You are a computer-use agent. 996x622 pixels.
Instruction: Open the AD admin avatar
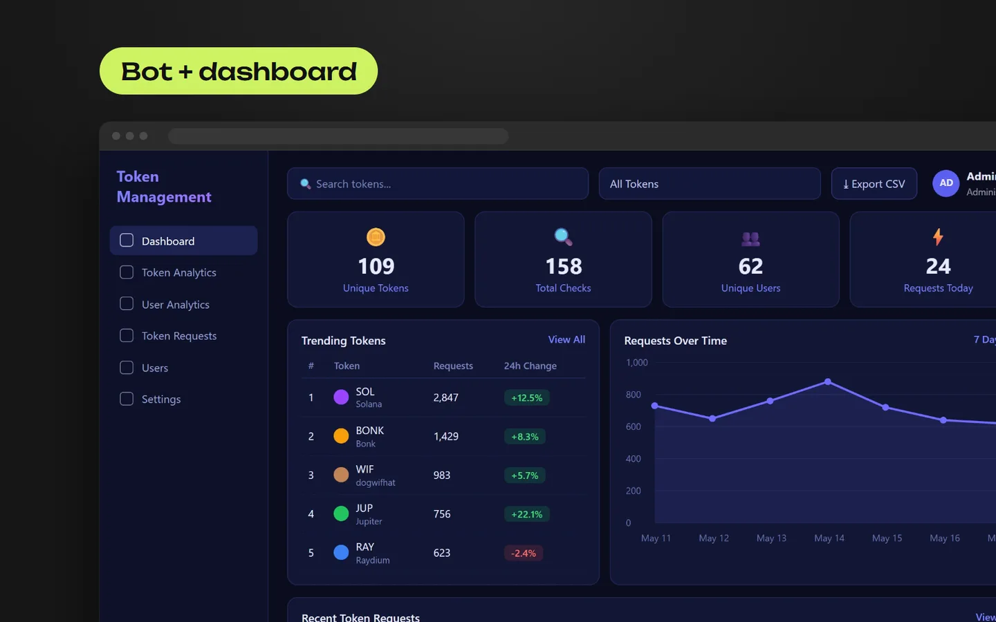[946, 183]
